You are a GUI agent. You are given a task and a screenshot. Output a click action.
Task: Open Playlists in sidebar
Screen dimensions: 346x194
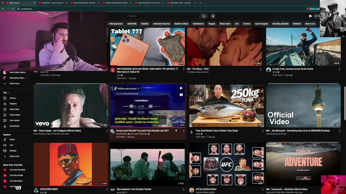click(x=13, y=104)
